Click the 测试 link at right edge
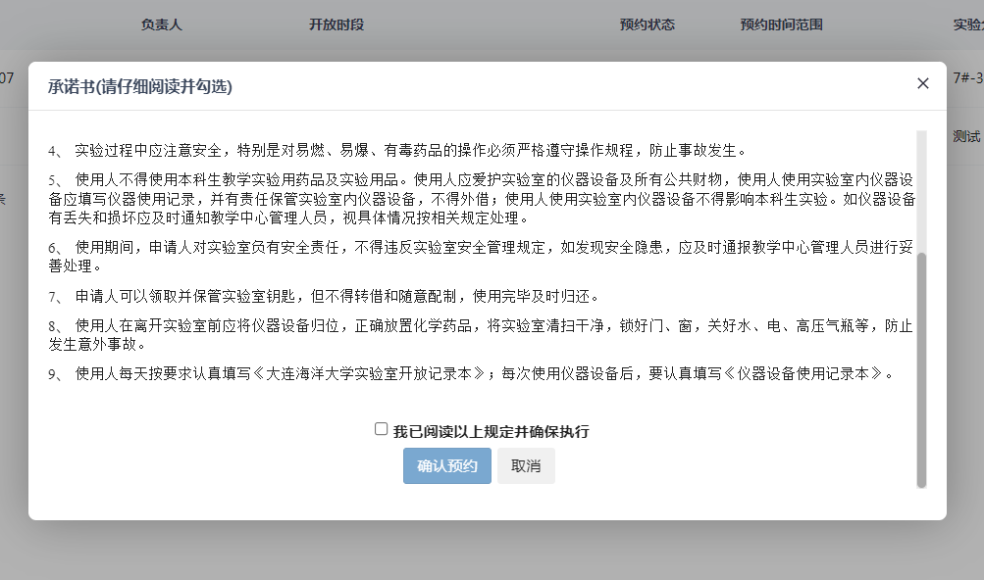This screenshot has height=580, width=984. 966,136
